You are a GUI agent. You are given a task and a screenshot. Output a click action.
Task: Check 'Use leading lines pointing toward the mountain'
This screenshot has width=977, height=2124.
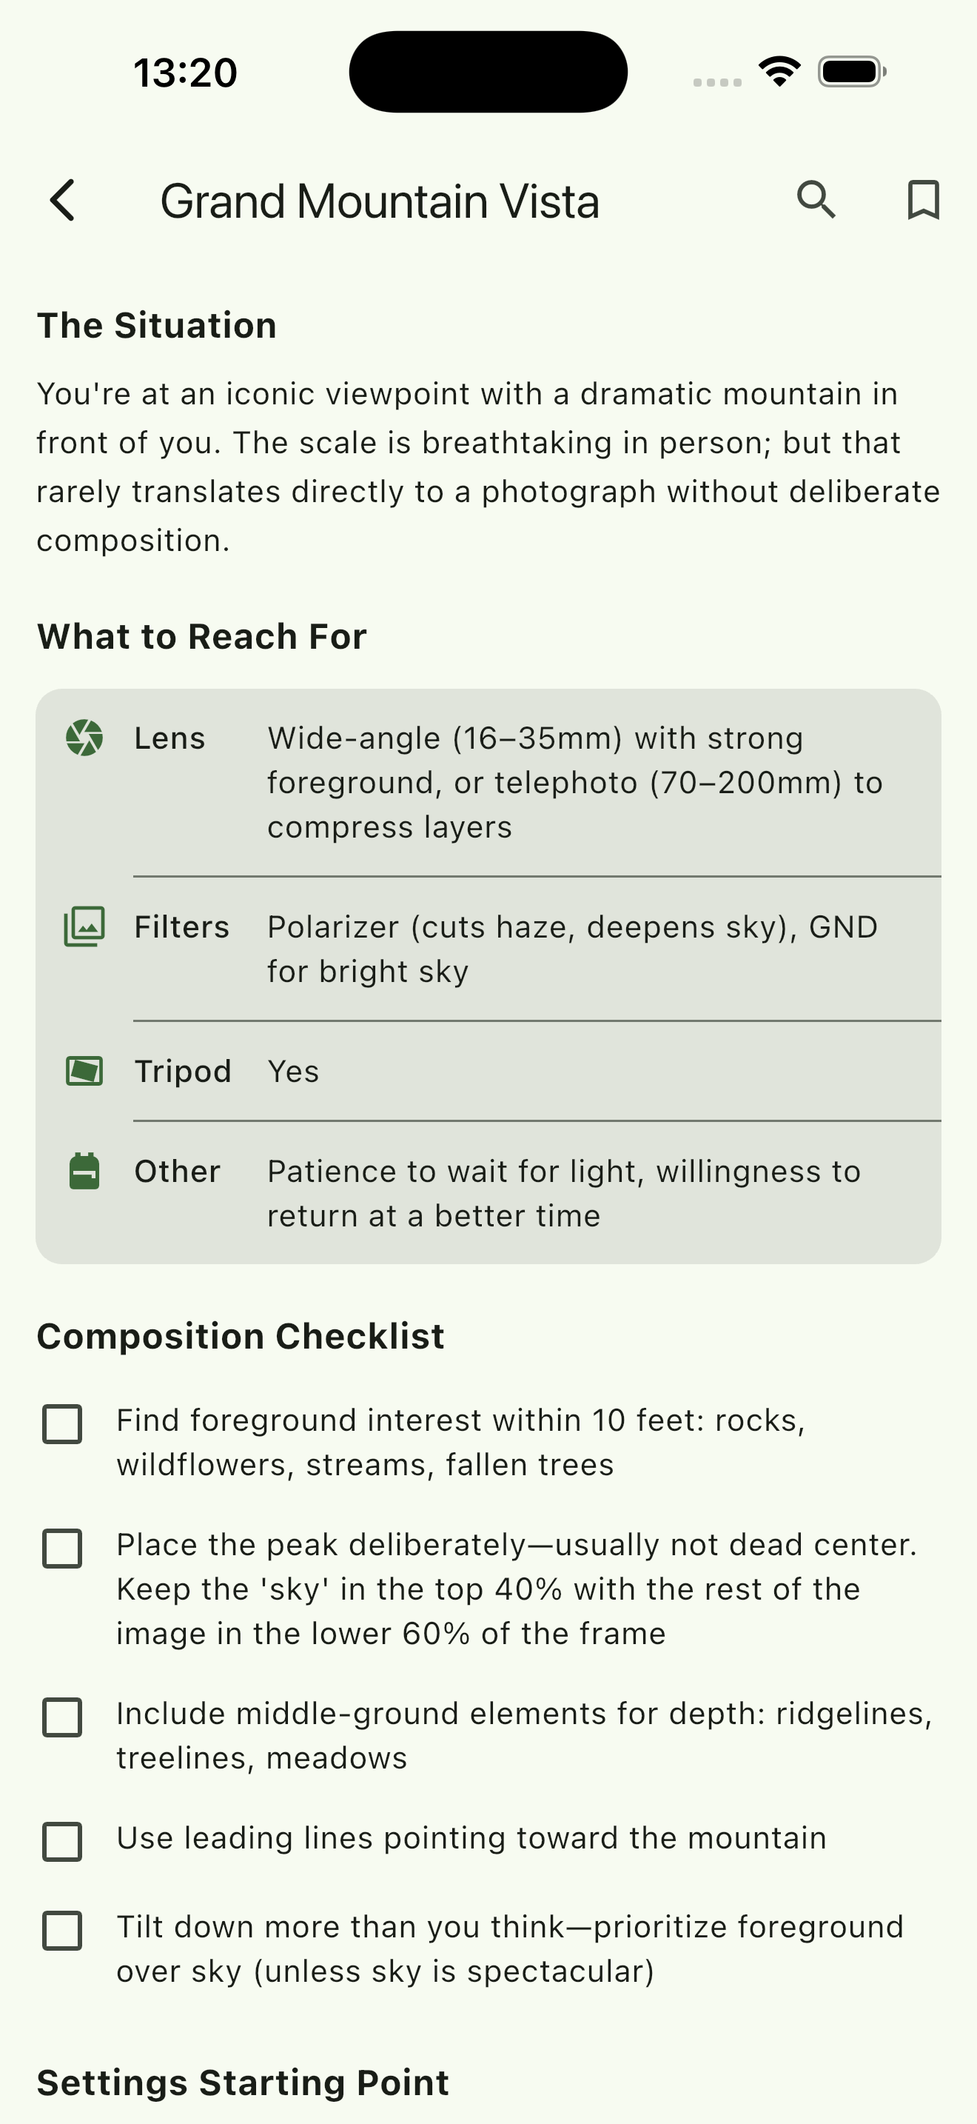pyautogui.click(x=61, y=1840)
